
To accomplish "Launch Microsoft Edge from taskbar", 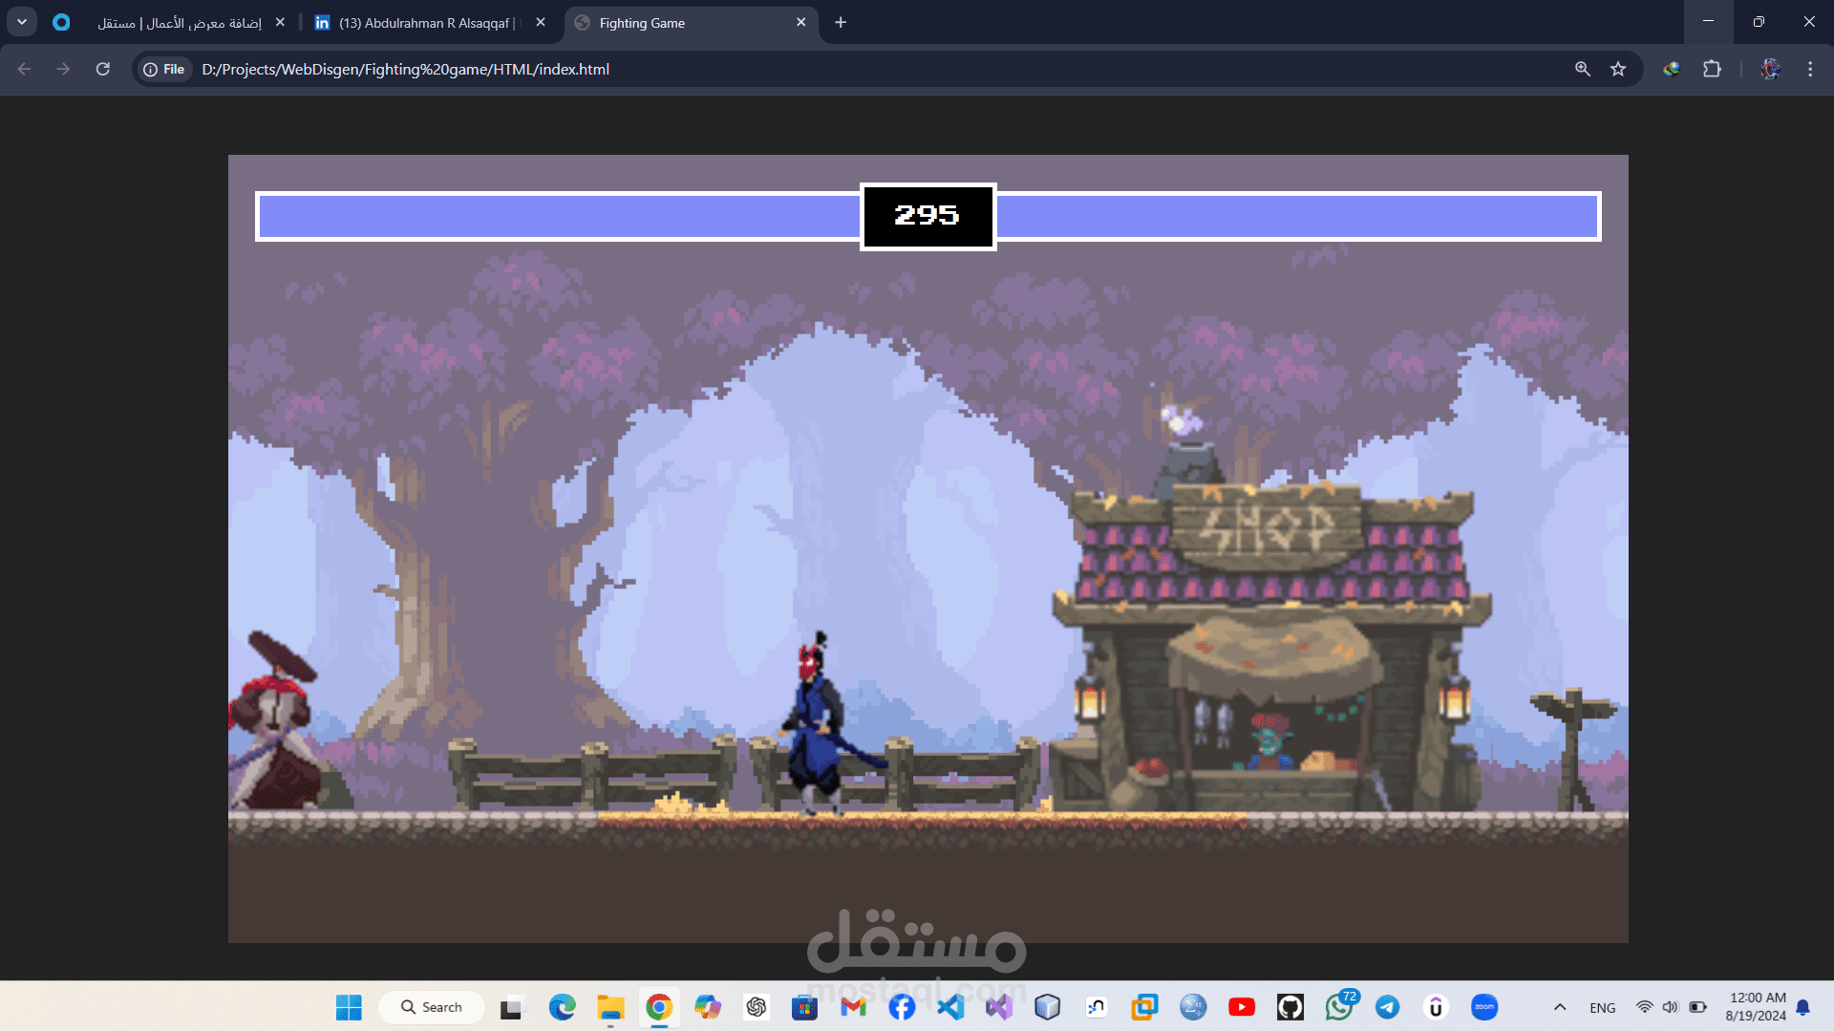I will point(563,1007).
